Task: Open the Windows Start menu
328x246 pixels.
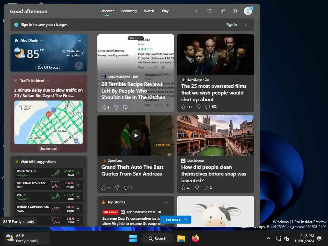Action: point(133,238)
